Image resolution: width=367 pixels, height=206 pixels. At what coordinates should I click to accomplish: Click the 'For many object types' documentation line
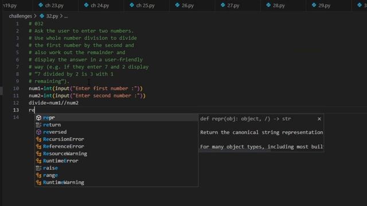pyautogui.click(x=261, y=147)
